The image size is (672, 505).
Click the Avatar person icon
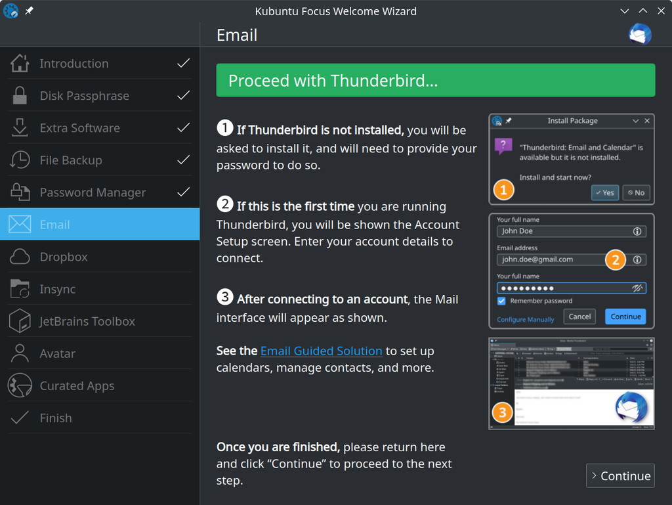pos(20,353)
